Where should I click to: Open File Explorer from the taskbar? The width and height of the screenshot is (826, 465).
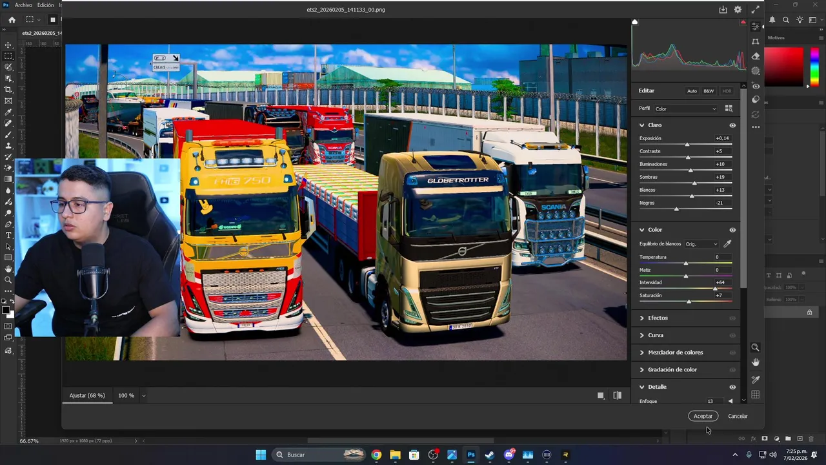coord(395,455)
